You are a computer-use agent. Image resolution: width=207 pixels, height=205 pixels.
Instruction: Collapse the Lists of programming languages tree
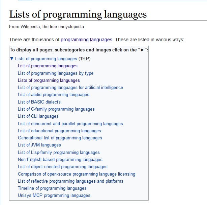[x=12, y=59]
